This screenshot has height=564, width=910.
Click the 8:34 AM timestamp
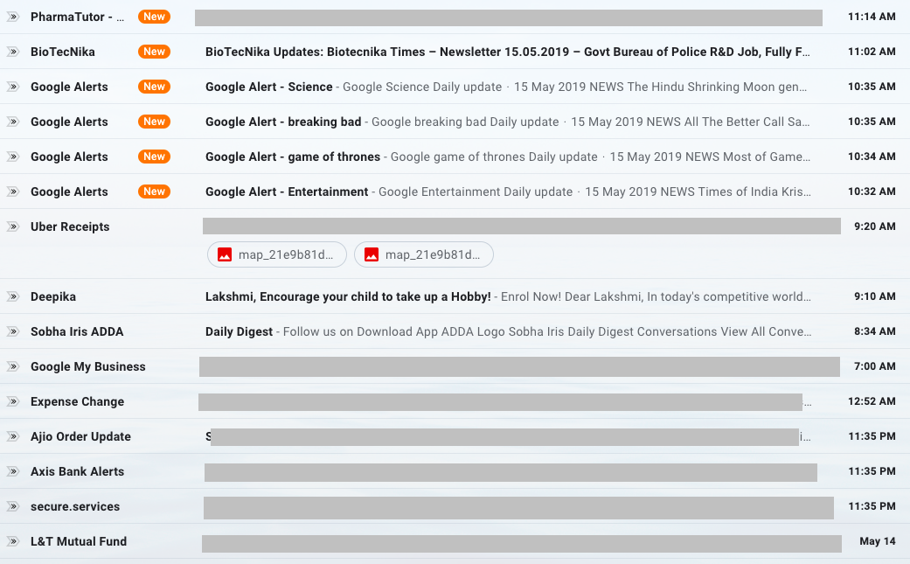pyautogui.click(x=875, y=331)
